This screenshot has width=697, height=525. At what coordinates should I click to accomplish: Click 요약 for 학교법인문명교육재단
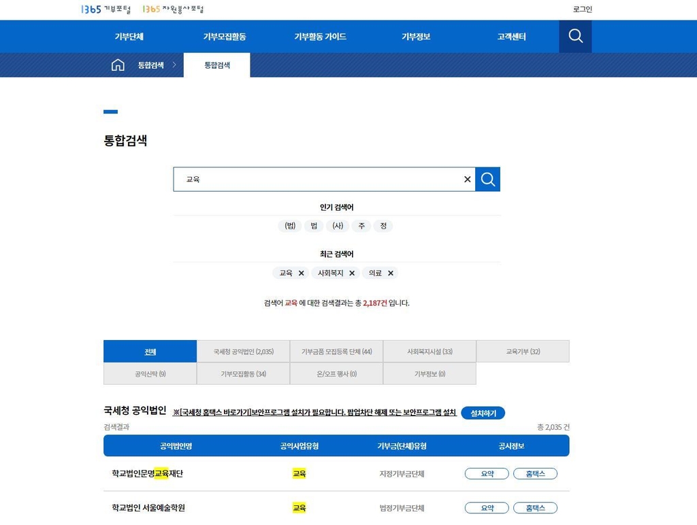487,474
